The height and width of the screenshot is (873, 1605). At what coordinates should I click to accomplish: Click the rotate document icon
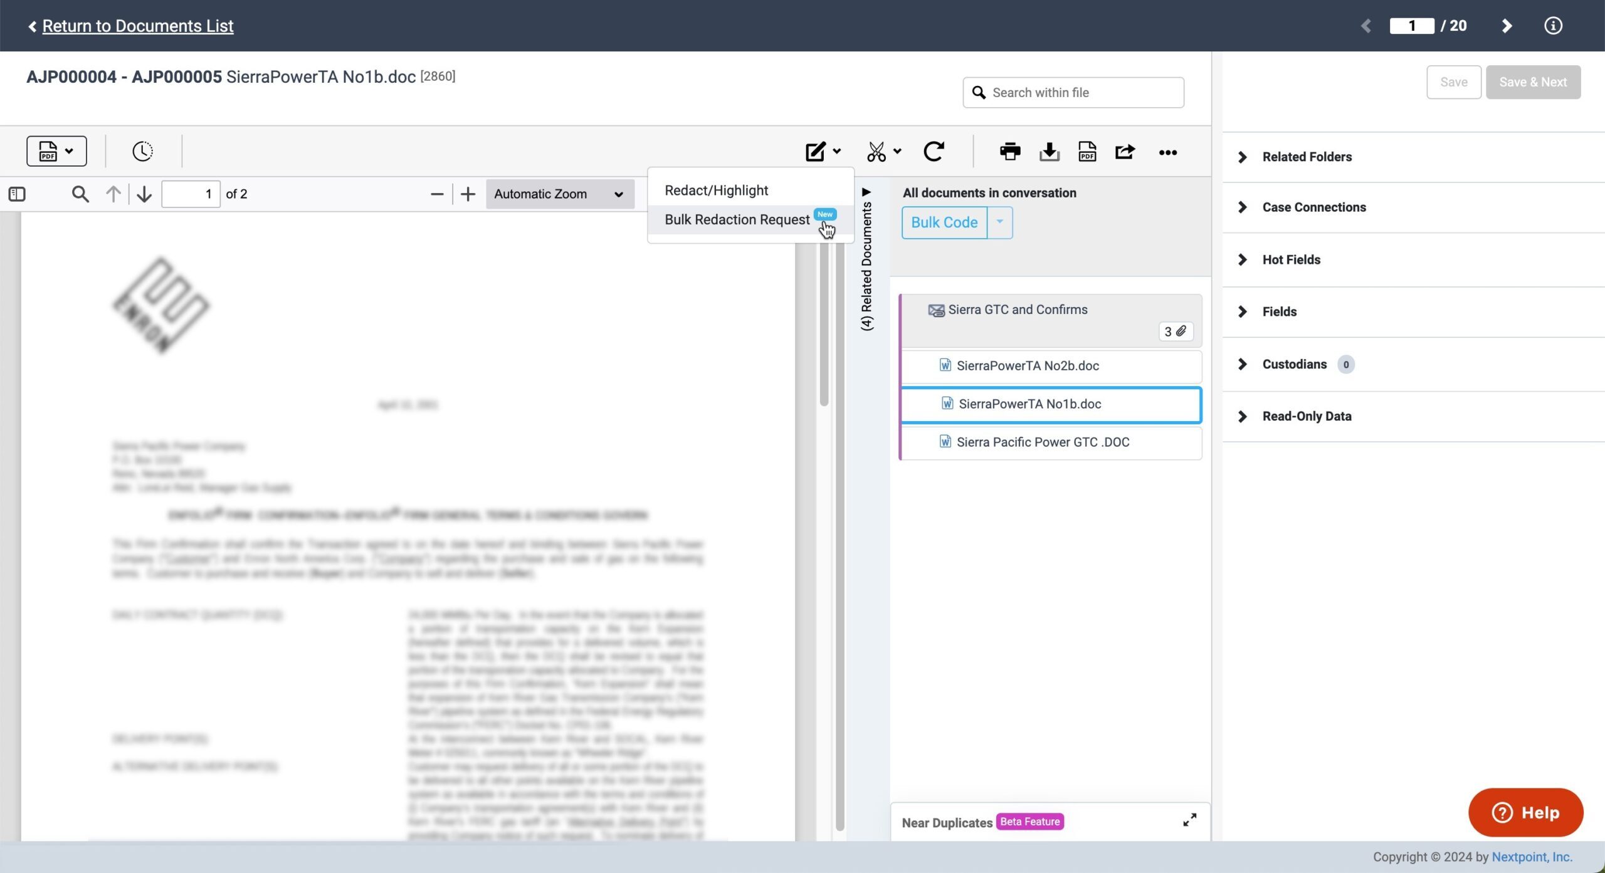point(934,152)
